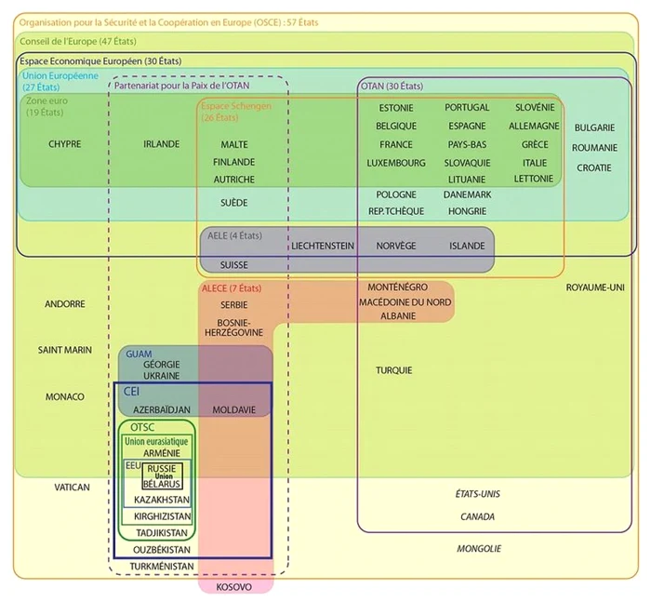Click the OTSC label
Image resolution: width=651 pixels, height=602 pixels.
click(142, 427)
